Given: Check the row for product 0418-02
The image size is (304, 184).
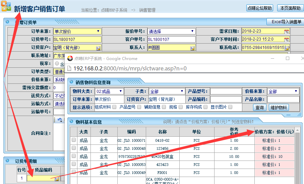Looking at the screenshot, I should [74, 140].
